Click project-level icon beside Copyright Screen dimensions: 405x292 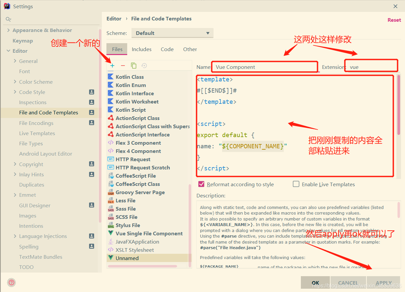(92, 164)
